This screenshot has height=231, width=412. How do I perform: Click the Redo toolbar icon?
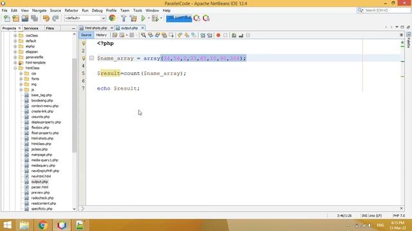click(55, 19)
